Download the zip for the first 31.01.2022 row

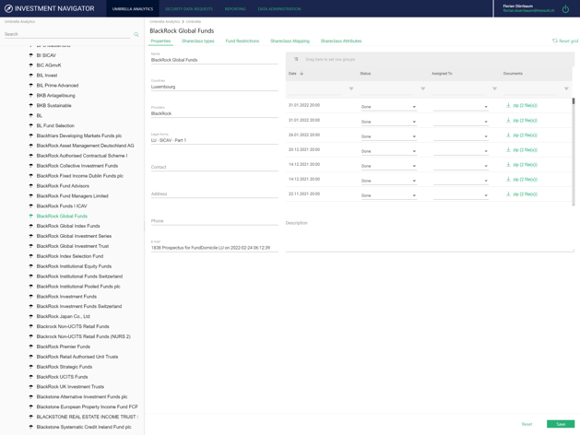pos(522,105)
